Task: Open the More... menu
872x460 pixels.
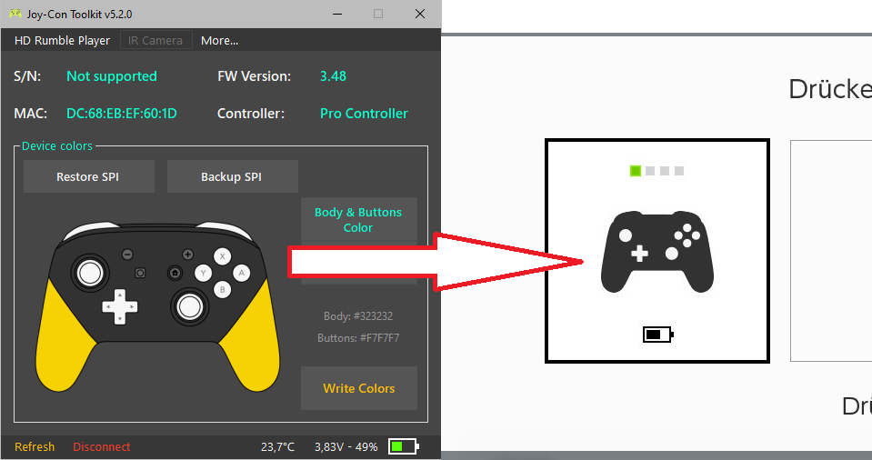Action: point(219,41)
